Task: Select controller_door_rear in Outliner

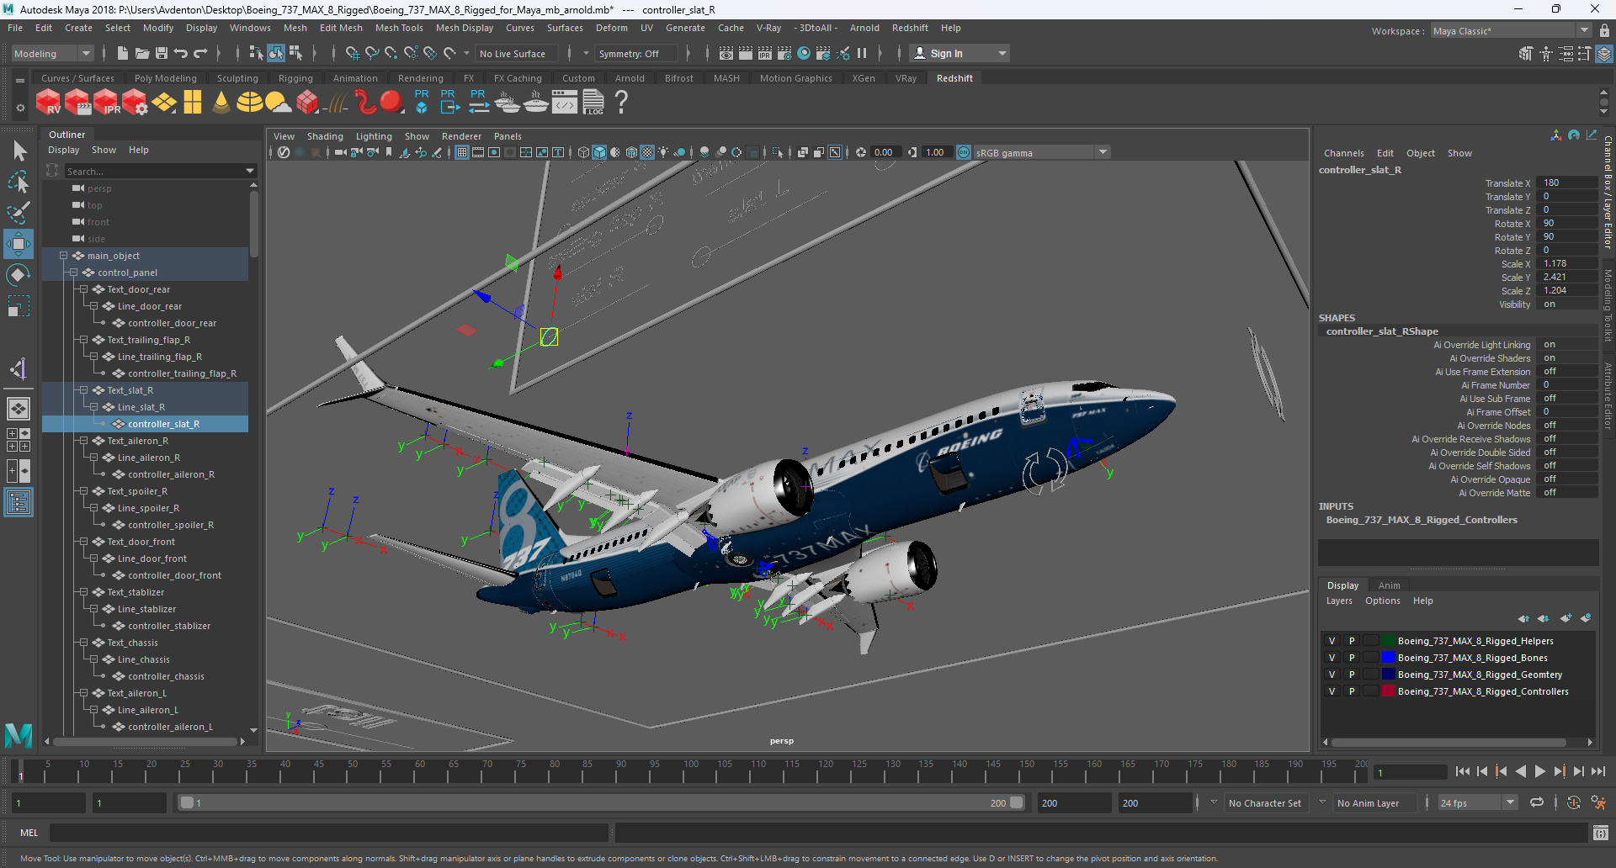Action: pos(173,323)
